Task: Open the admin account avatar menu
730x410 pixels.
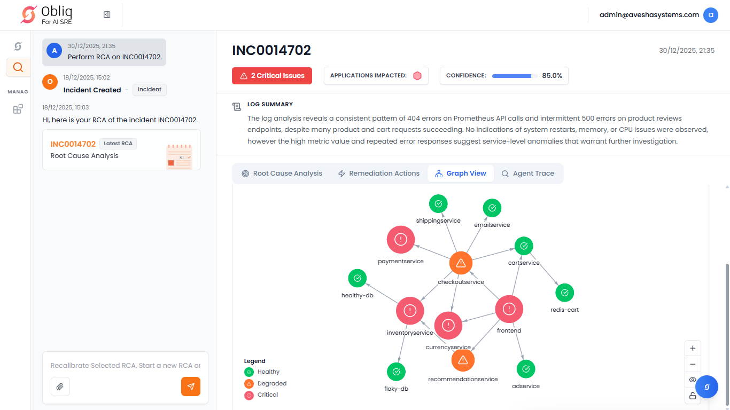Action: point(710,15)
